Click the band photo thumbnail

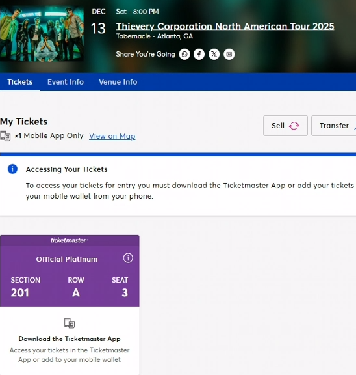pos(42,33)
